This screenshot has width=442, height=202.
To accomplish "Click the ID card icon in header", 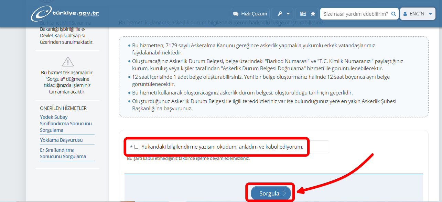I will (x=303, y=14).
